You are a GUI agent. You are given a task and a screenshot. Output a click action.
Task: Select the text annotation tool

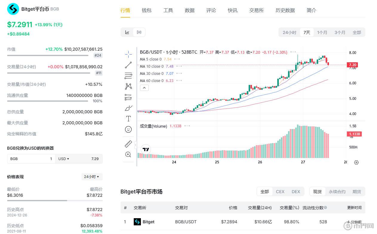click(x=128, y=119)
